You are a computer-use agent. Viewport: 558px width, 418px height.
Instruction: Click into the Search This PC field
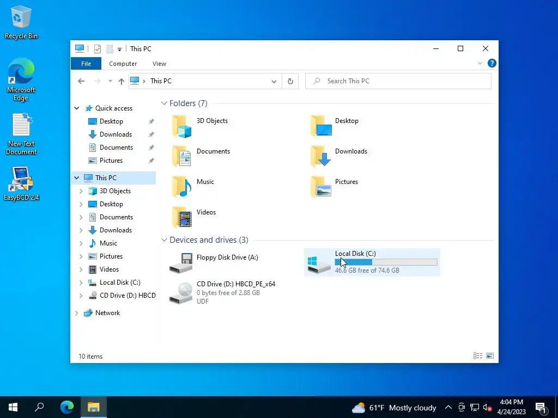398,81
